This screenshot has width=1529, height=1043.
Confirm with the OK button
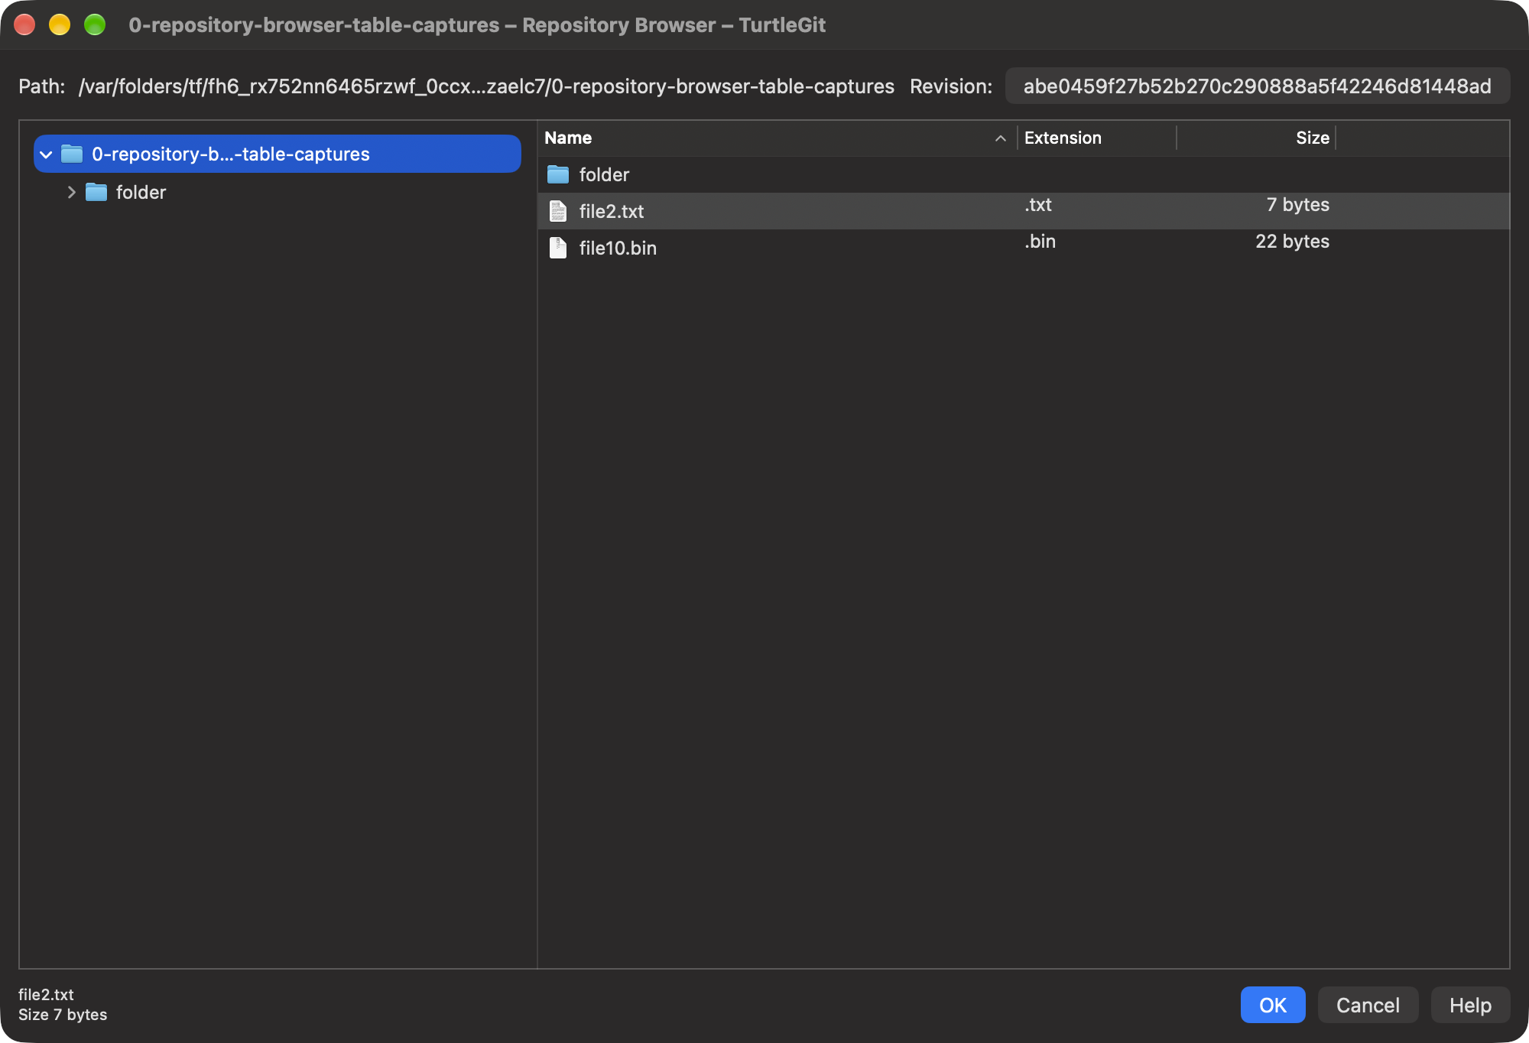click(x=1273, y=1005)
